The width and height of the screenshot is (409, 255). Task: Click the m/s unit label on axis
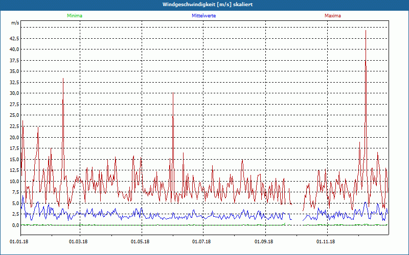pyautogui.click(x=14, y=23)
